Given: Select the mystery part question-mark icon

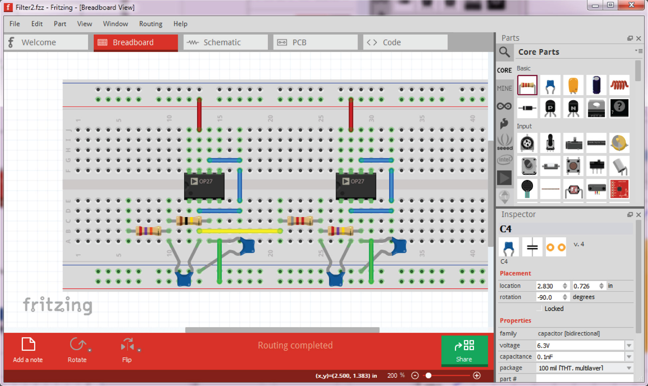Looking at the screenshot, I should (619, 108).
